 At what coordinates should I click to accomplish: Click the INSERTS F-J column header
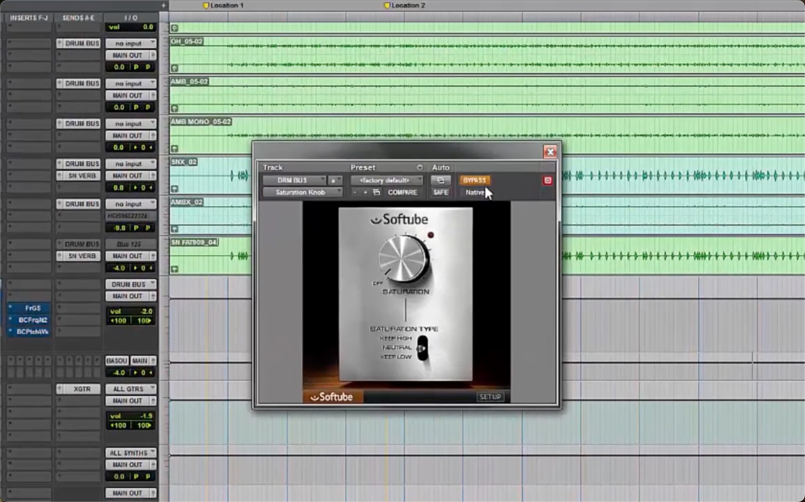coord(29,18)
